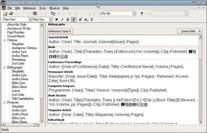This screenshot has width=207, height=133.
Task: Click the Conference Proceedings template text
Action: click(x=116, y=67)
